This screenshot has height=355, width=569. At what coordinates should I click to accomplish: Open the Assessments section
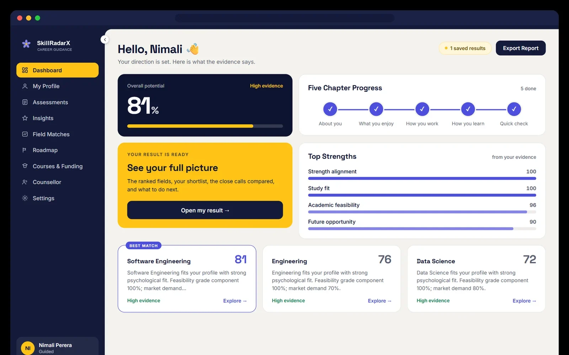pos(58,102)
